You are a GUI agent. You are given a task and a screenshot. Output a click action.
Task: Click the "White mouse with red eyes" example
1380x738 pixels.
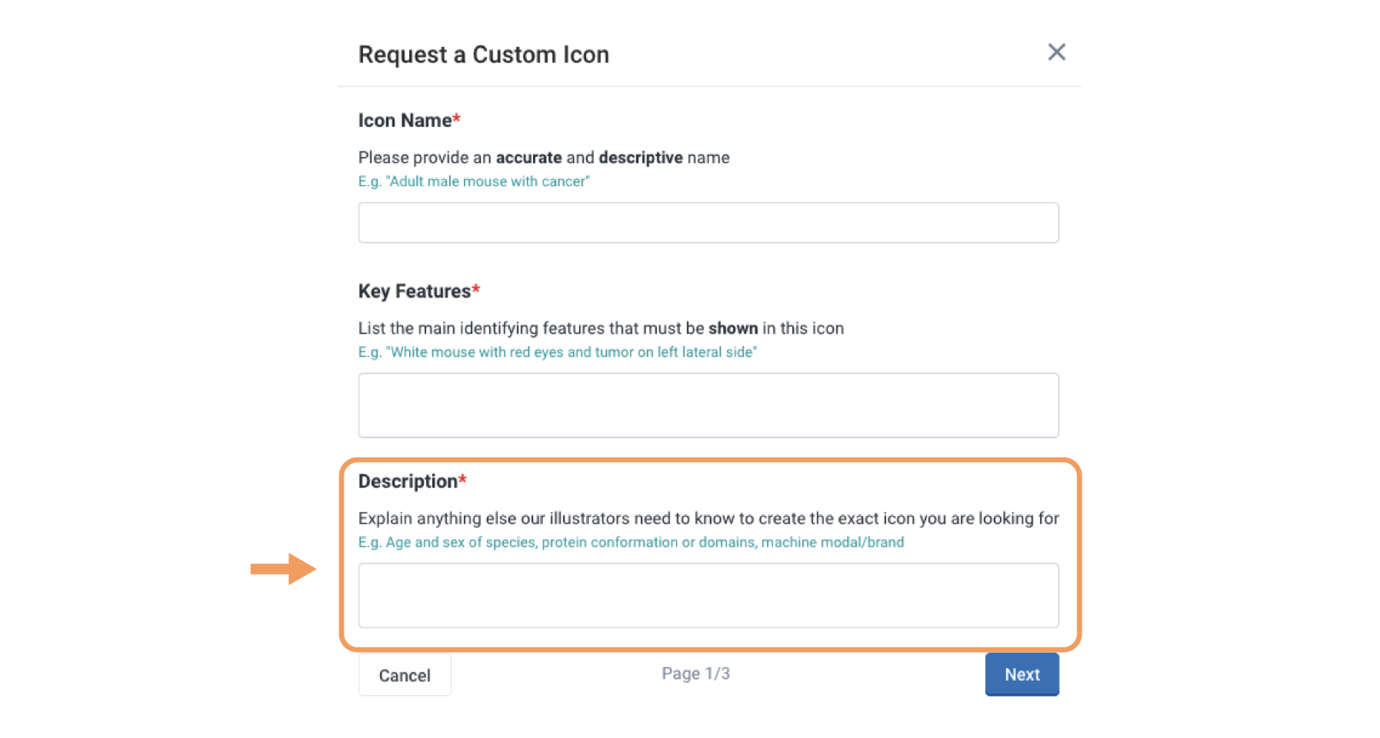coord(557,352)
